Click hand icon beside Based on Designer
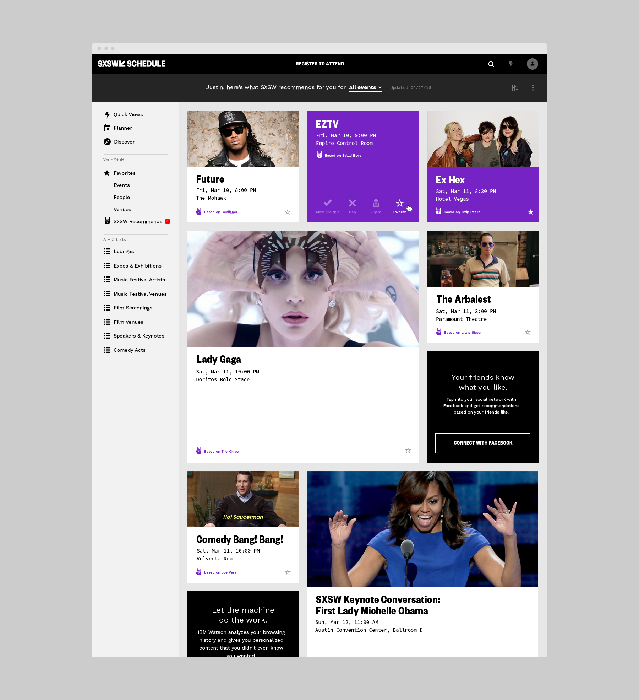639x700 pixels. [x=199, y=211]
